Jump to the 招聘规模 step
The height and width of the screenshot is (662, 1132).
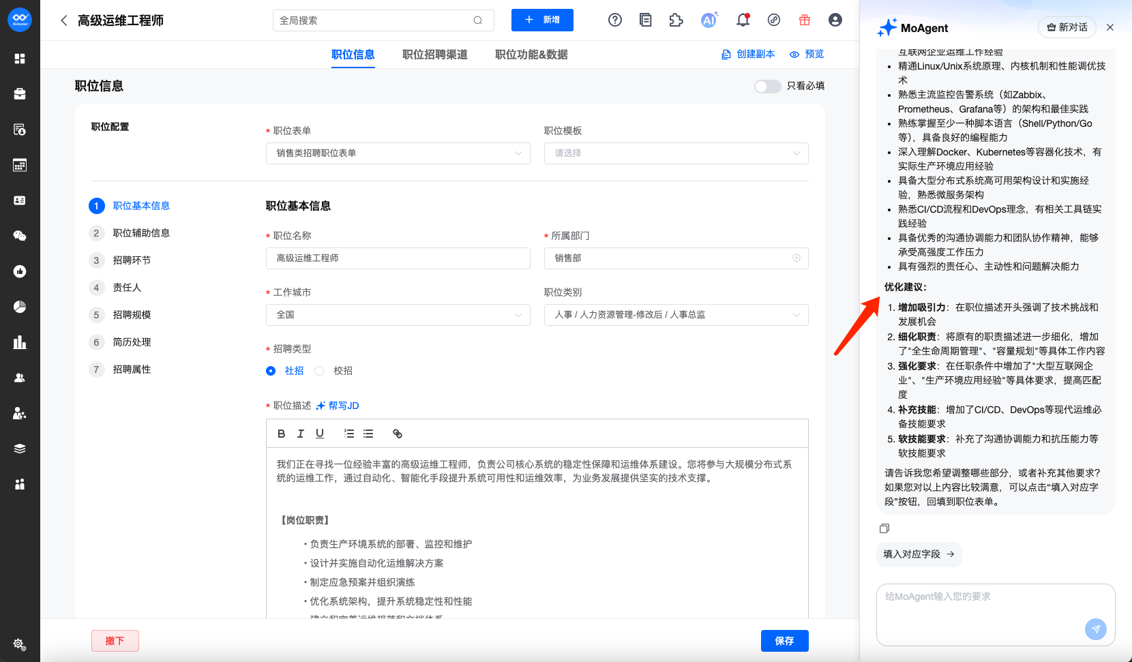[120, 315]
